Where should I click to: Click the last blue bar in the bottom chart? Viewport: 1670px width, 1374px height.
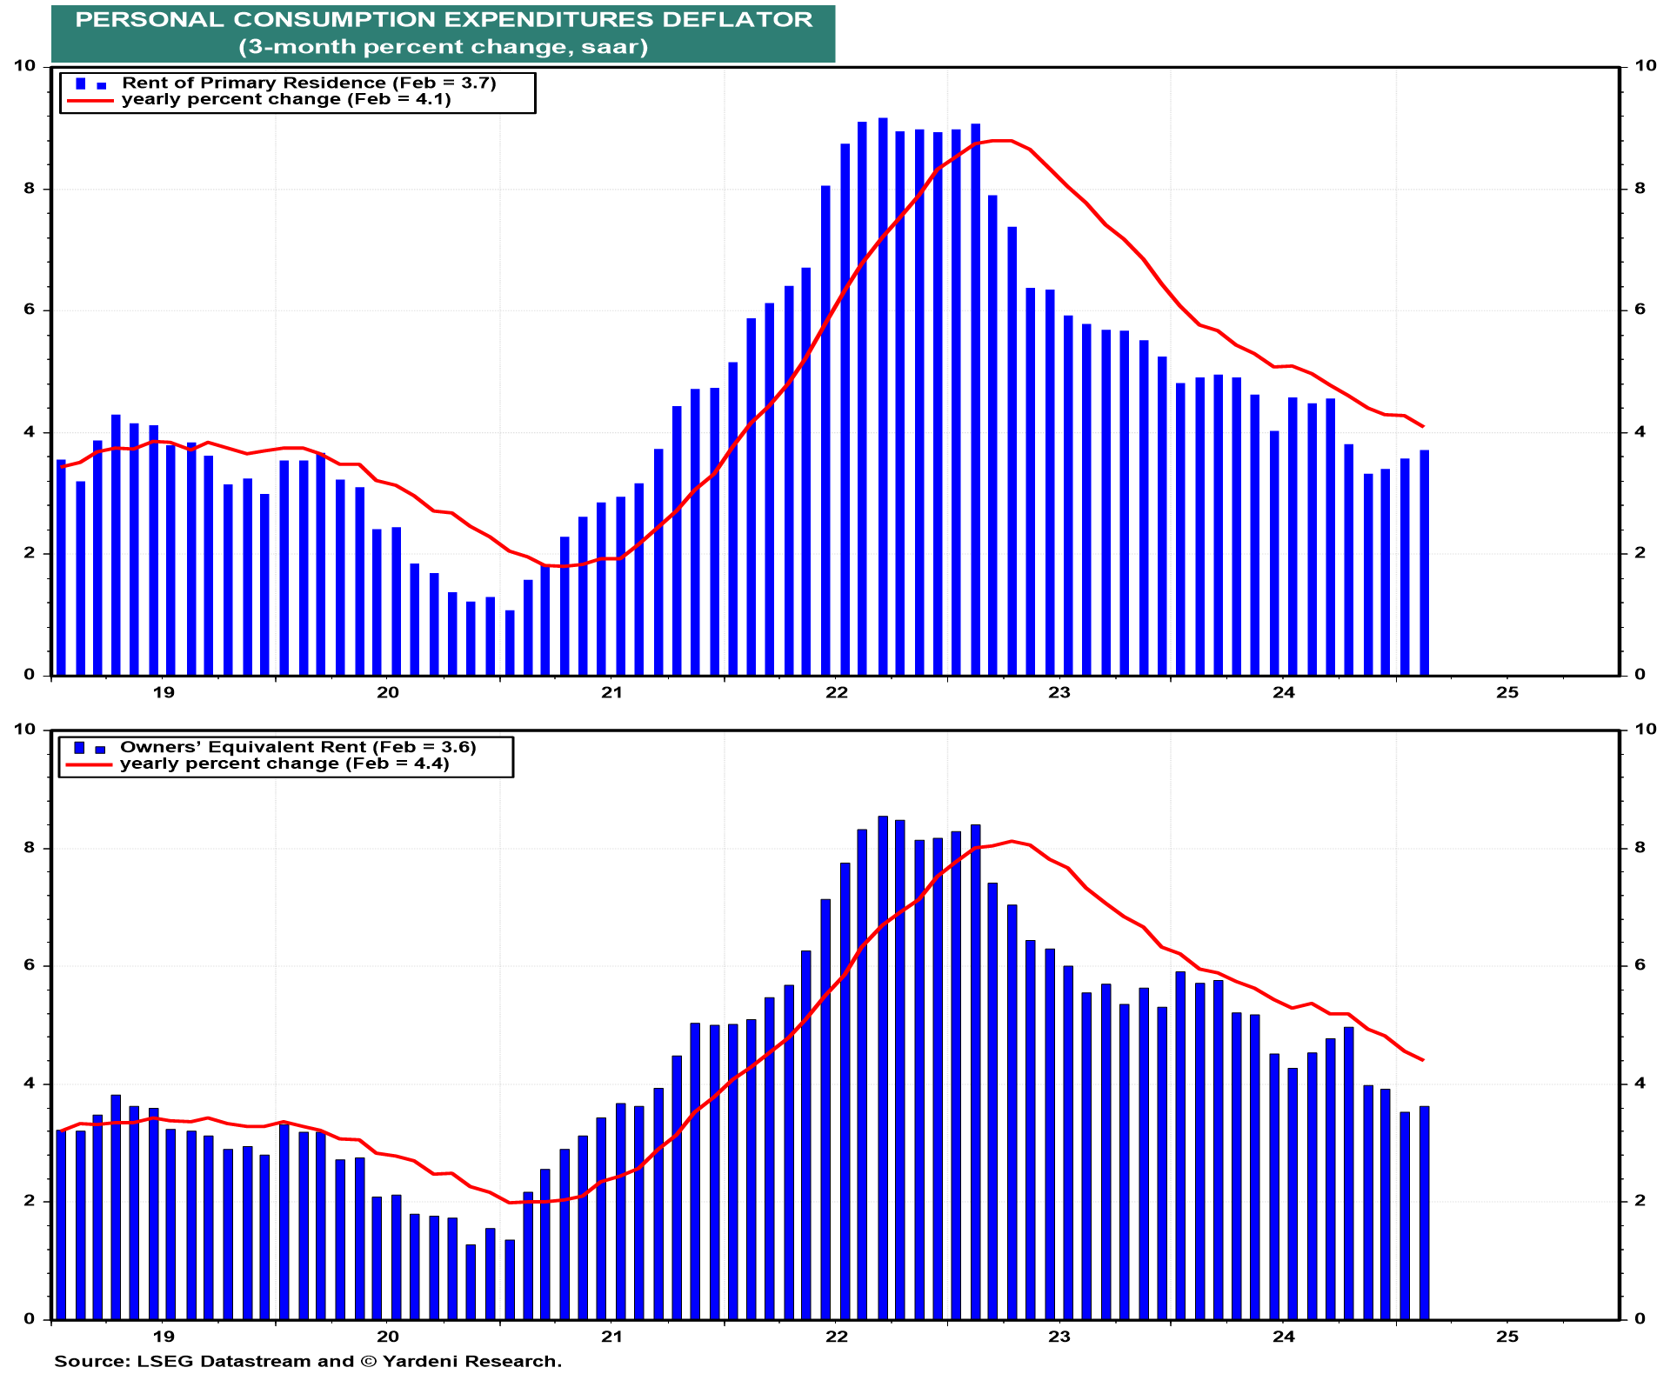coord(1425,1212)
